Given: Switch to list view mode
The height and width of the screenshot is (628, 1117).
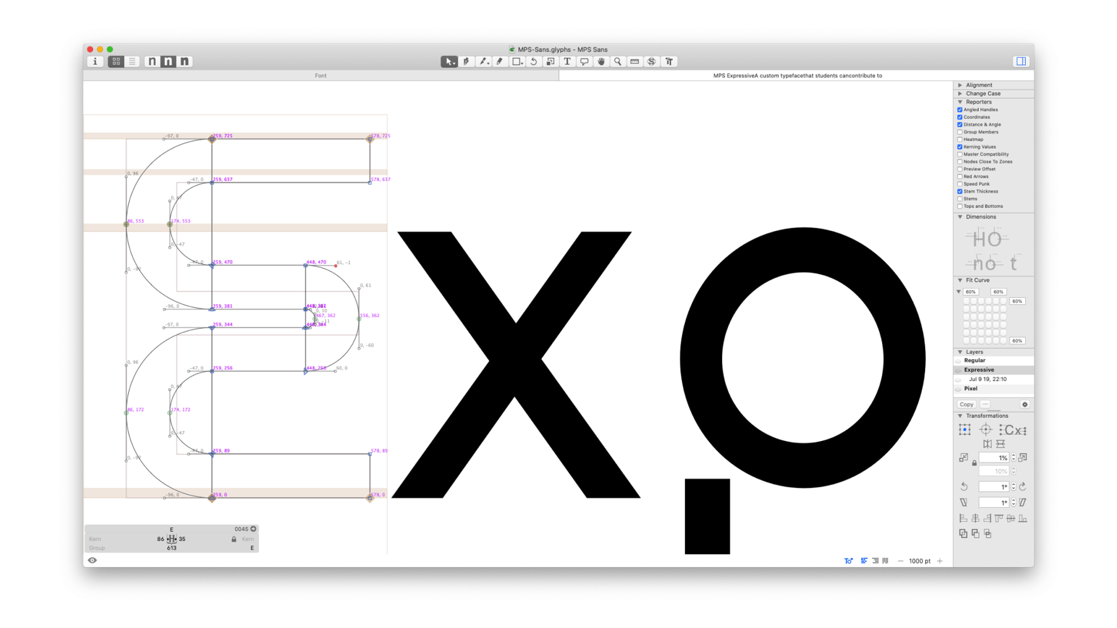Looking at the screenshot, I should coord(132,62).
